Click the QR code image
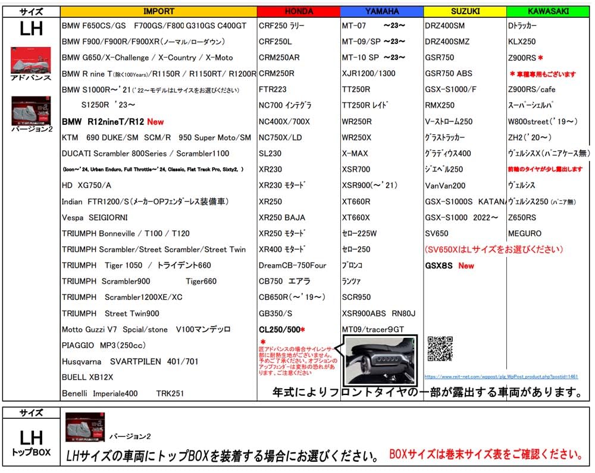 [440, 349]
